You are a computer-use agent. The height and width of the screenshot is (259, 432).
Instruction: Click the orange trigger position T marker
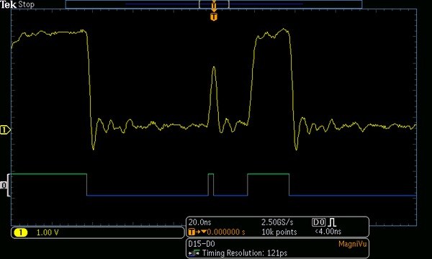(x=214, y=17)
